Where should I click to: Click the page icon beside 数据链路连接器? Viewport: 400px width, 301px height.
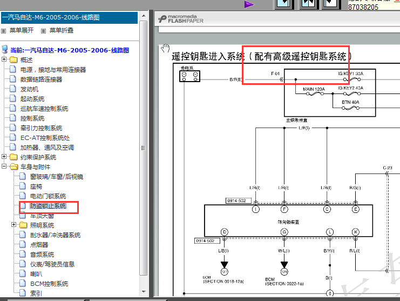pos(13,79)
